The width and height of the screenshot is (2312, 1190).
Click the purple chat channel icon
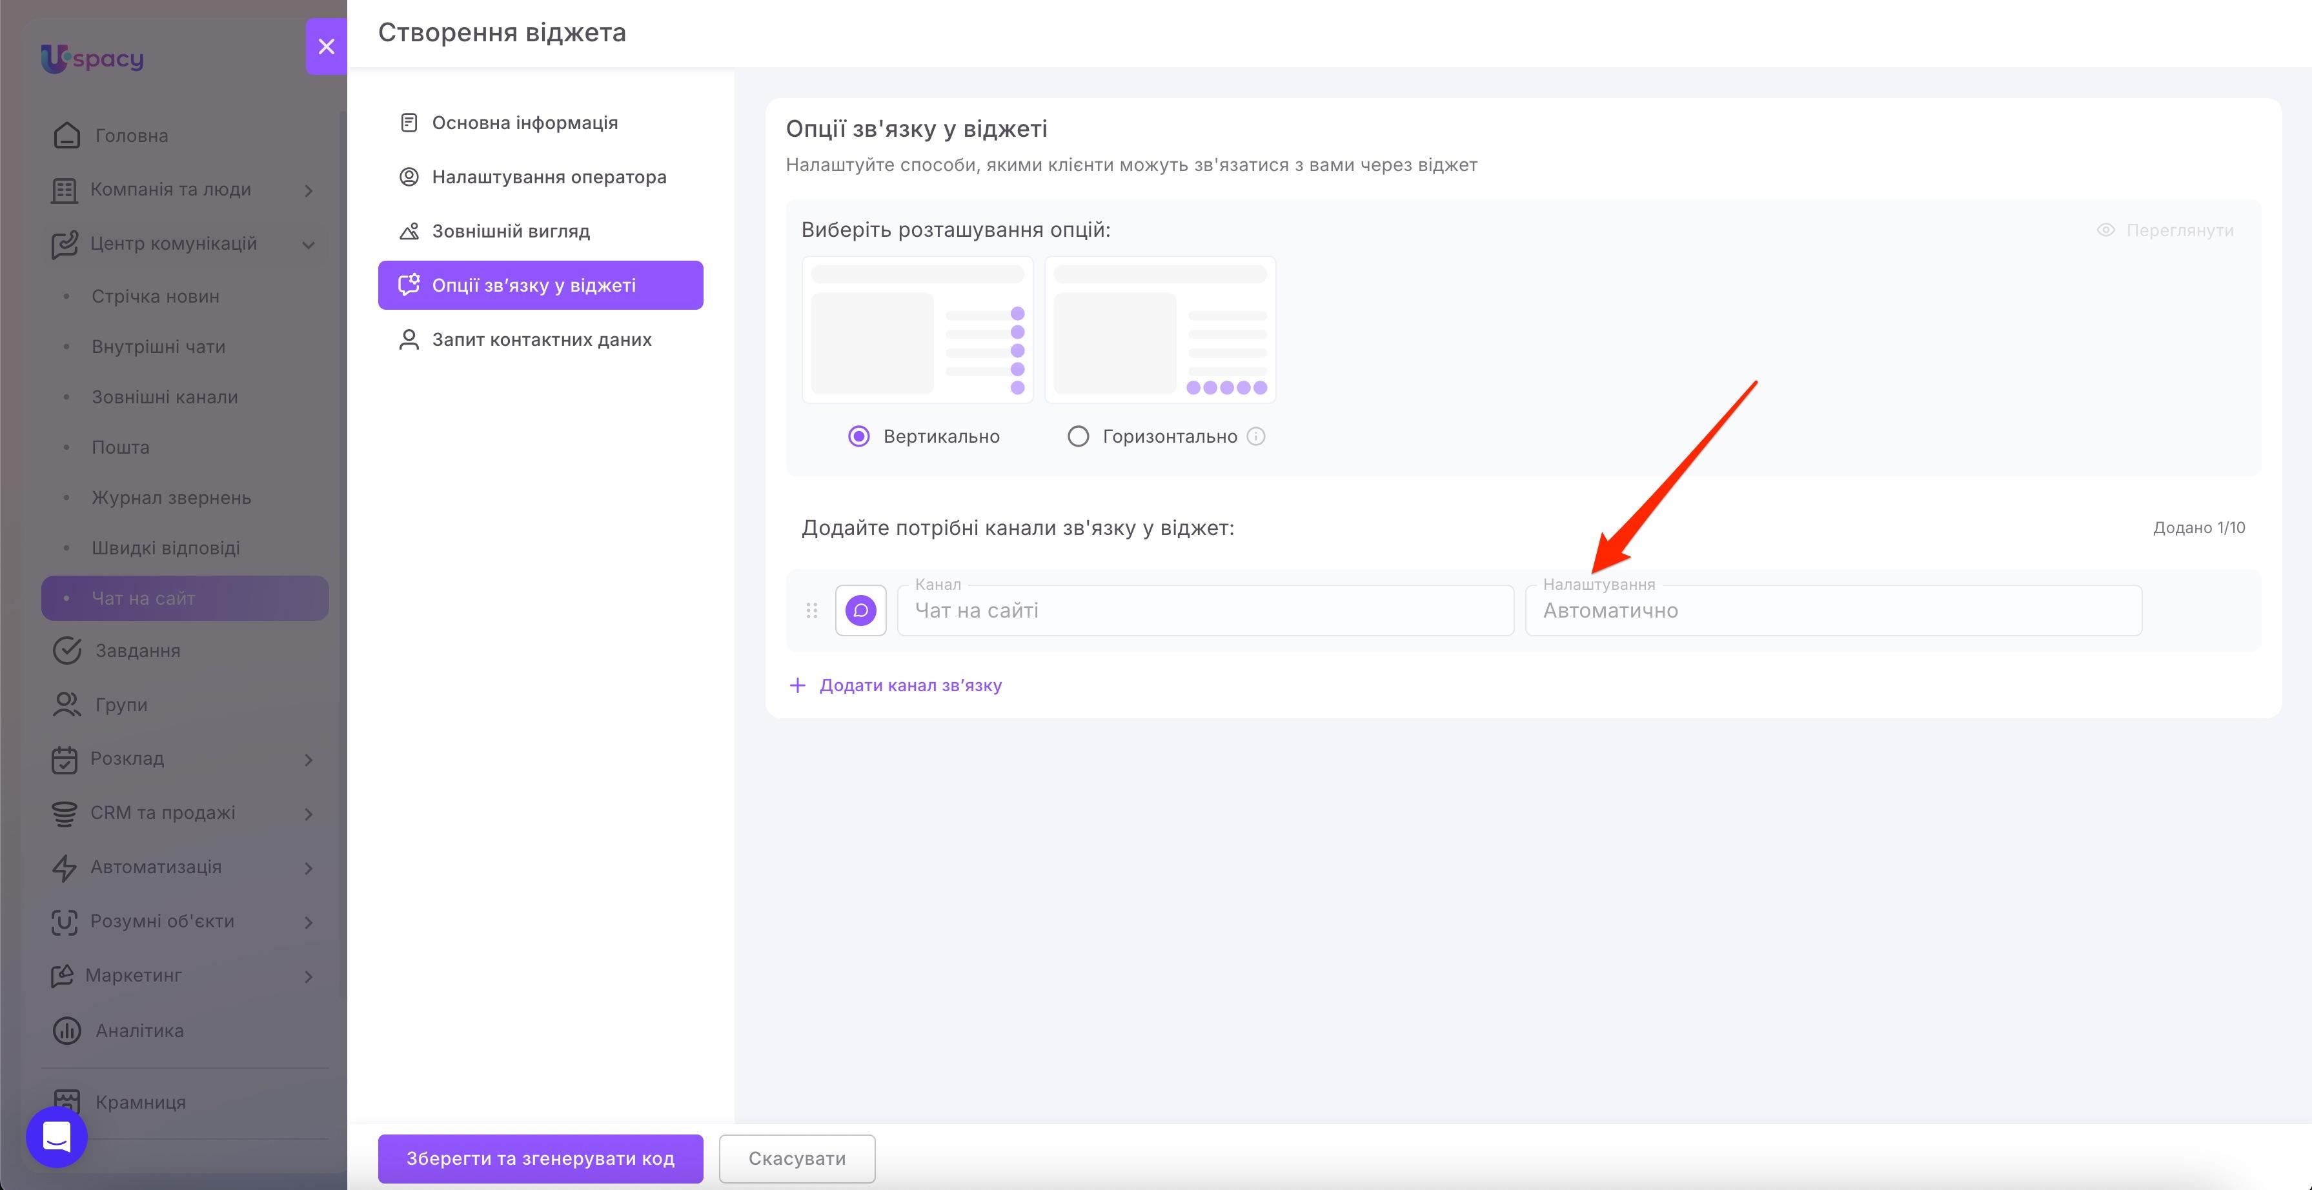[x=861, y=610]
